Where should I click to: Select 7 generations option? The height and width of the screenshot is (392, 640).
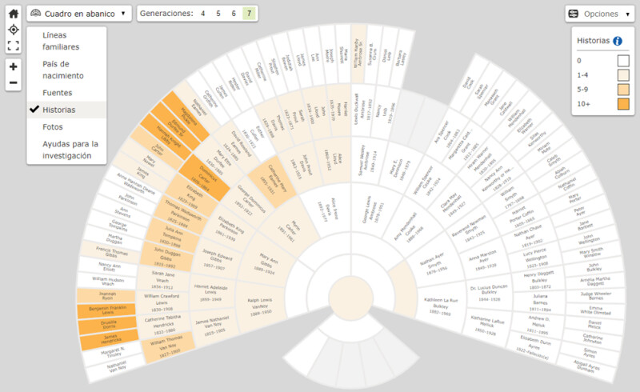tap(249, 14)
